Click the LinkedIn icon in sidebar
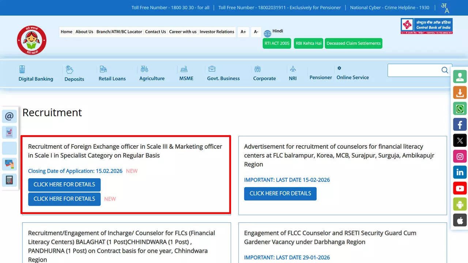Screen dimensions: 468x263 [x=460, y=172]
